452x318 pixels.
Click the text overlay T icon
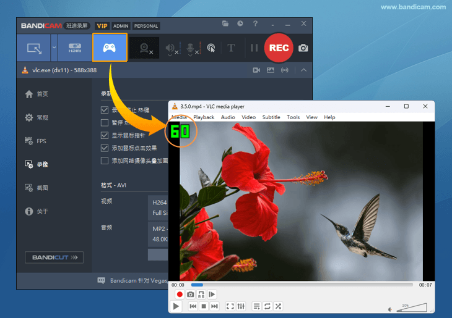(231, 48)
